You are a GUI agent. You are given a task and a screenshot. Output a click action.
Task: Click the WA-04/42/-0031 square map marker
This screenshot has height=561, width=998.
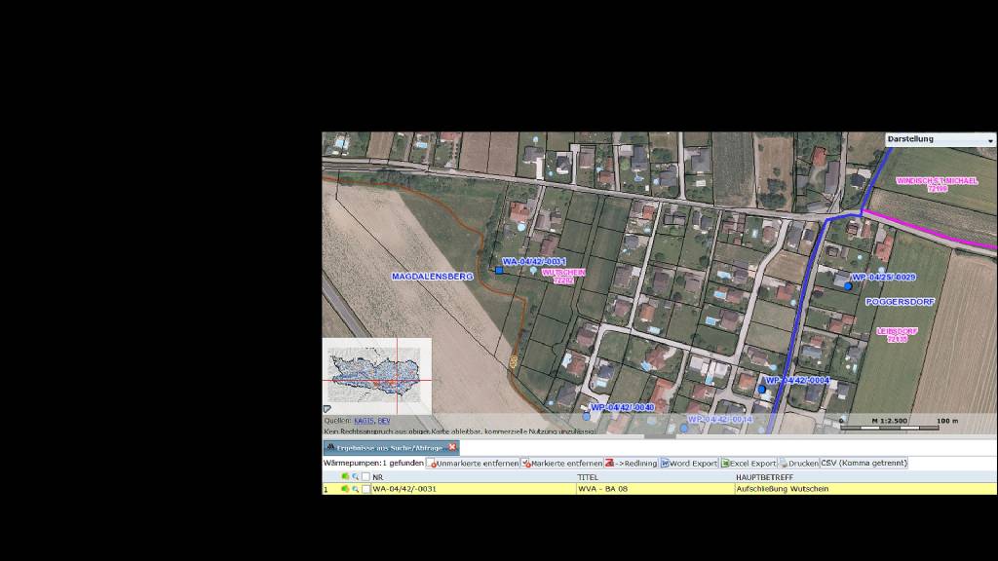click(499, 271)
